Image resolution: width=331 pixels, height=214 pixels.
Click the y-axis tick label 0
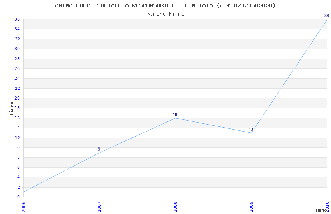point(18,197)
